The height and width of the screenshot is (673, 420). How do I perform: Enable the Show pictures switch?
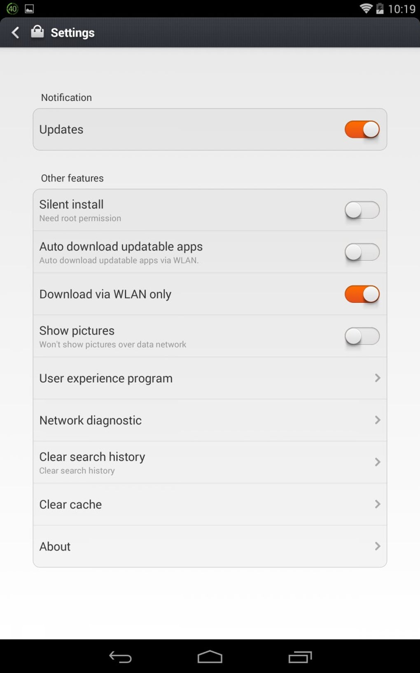362,336
